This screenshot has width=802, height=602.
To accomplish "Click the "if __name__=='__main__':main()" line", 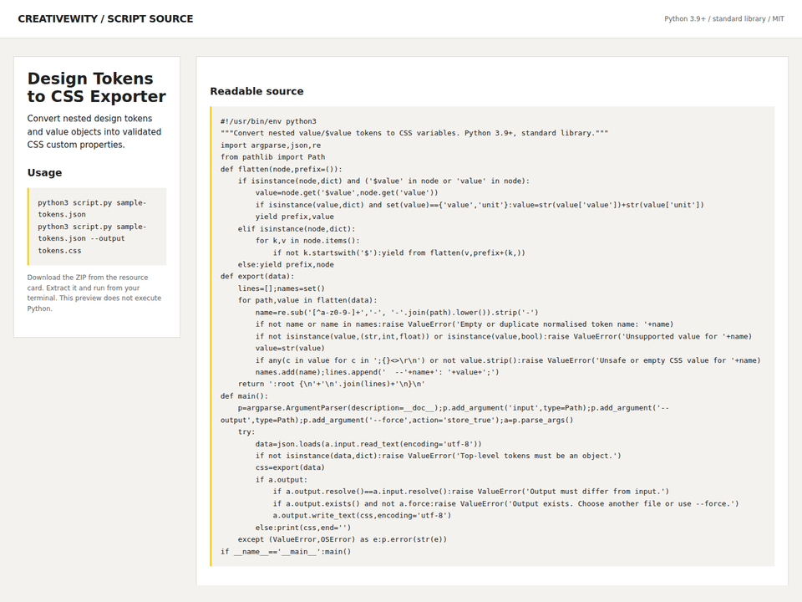I will 286,552.
